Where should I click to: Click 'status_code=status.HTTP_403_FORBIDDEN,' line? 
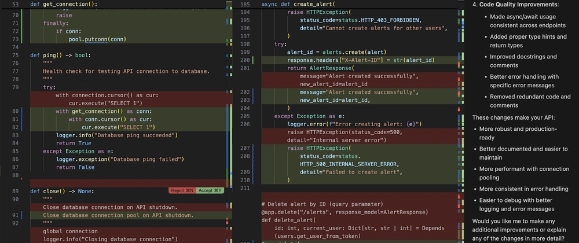(361, 20)
